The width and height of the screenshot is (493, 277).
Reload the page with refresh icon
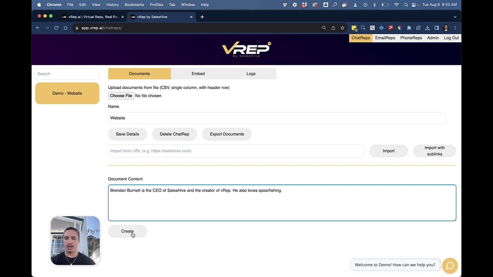pos(56,28)
